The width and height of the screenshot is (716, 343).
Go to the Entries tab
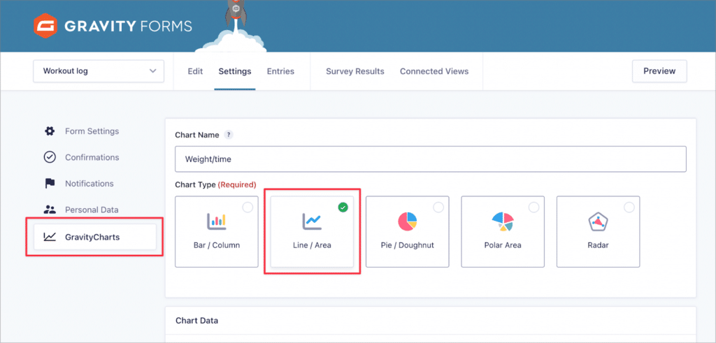click(280, 71)
